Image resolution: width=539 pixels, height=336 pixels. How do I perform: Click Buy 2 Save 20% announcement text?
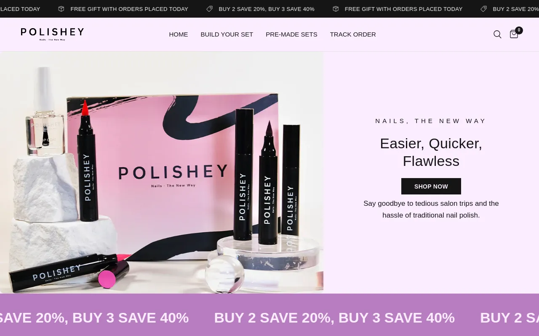(x=267, y=9)
